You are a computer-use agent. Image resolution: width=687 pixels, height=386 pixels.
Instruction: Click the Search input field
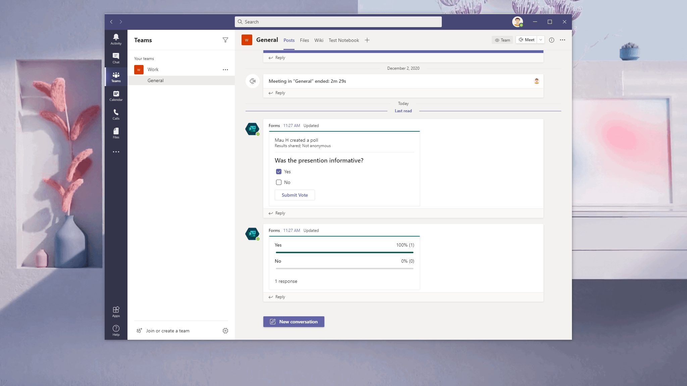[338, 22]
